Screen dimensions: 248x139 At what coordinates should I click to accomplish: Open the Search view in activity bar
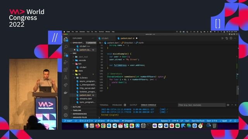[x=66, y=47]
